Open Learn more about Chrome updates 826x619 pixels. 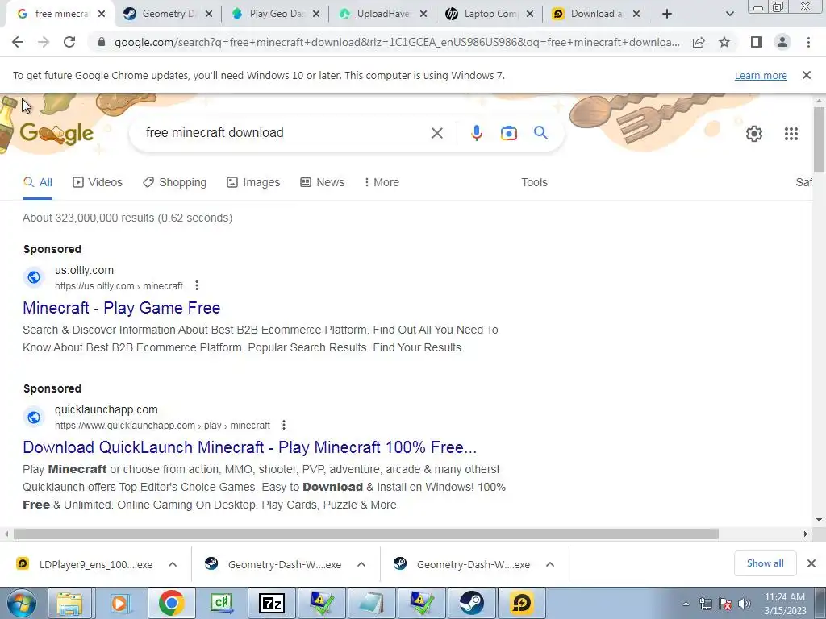(761, 75)
